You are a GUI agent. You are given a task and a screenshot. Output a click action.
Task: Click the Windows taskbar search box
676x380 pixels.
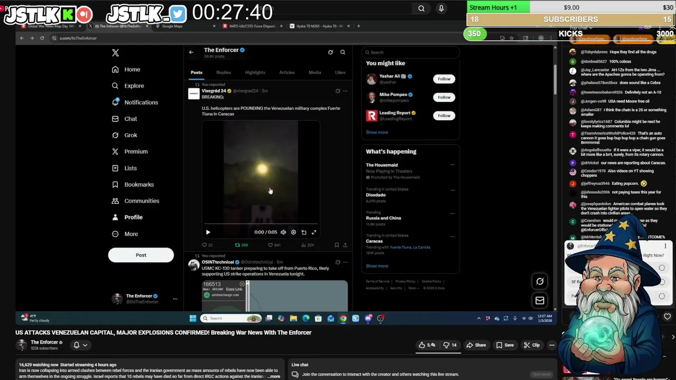pos(231,318)
